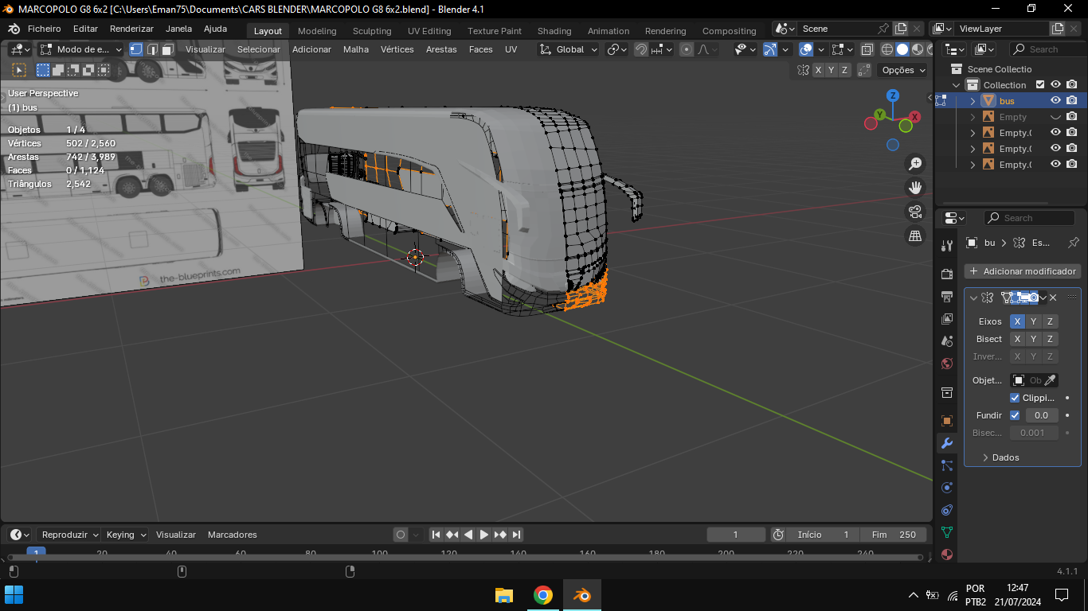Screen dimensions: 1088x611
Task: Open the Reproduzir playback dropdown
Action: 70,535
